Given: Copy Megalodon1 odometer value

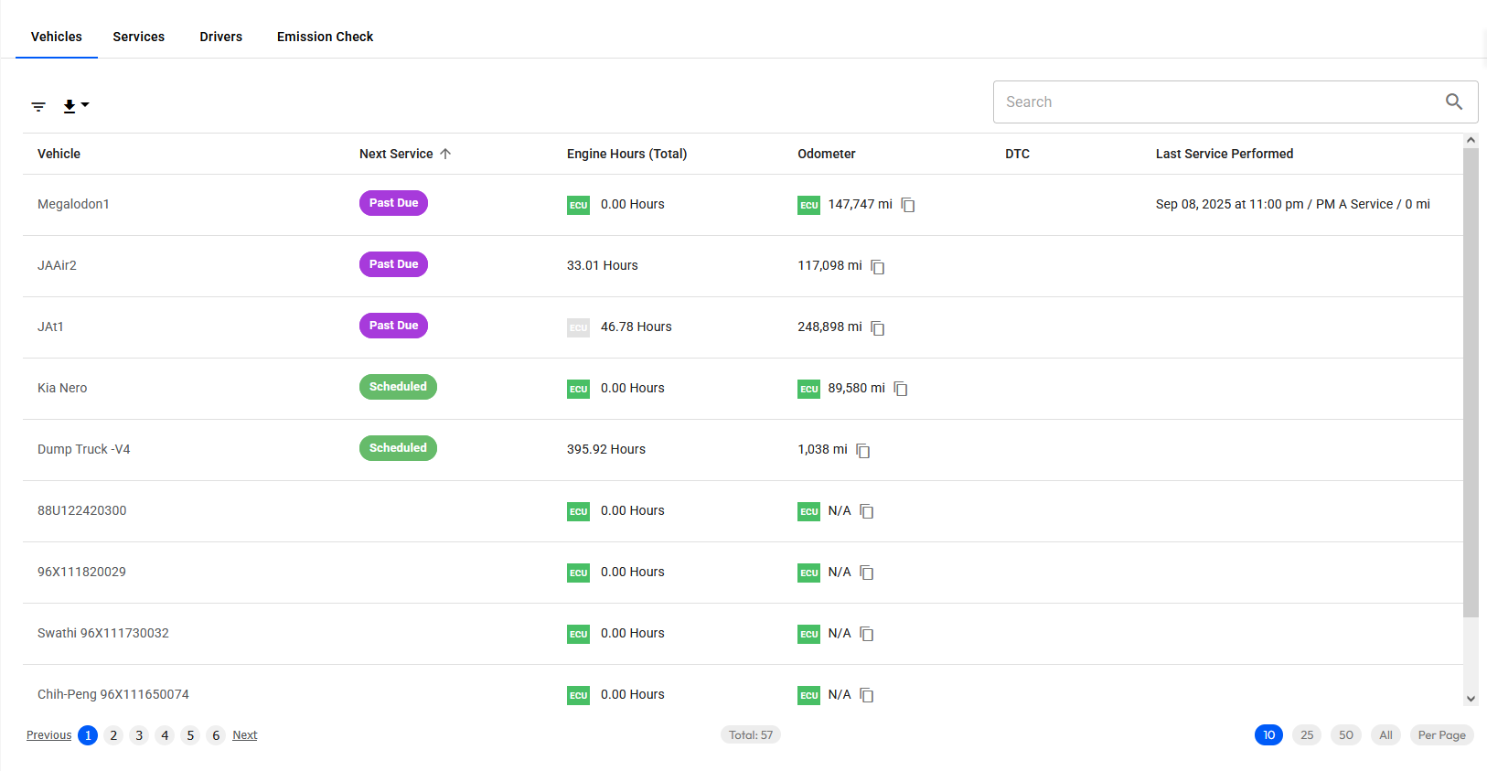Looking at the screenshot, I should [x=908, y=205].
